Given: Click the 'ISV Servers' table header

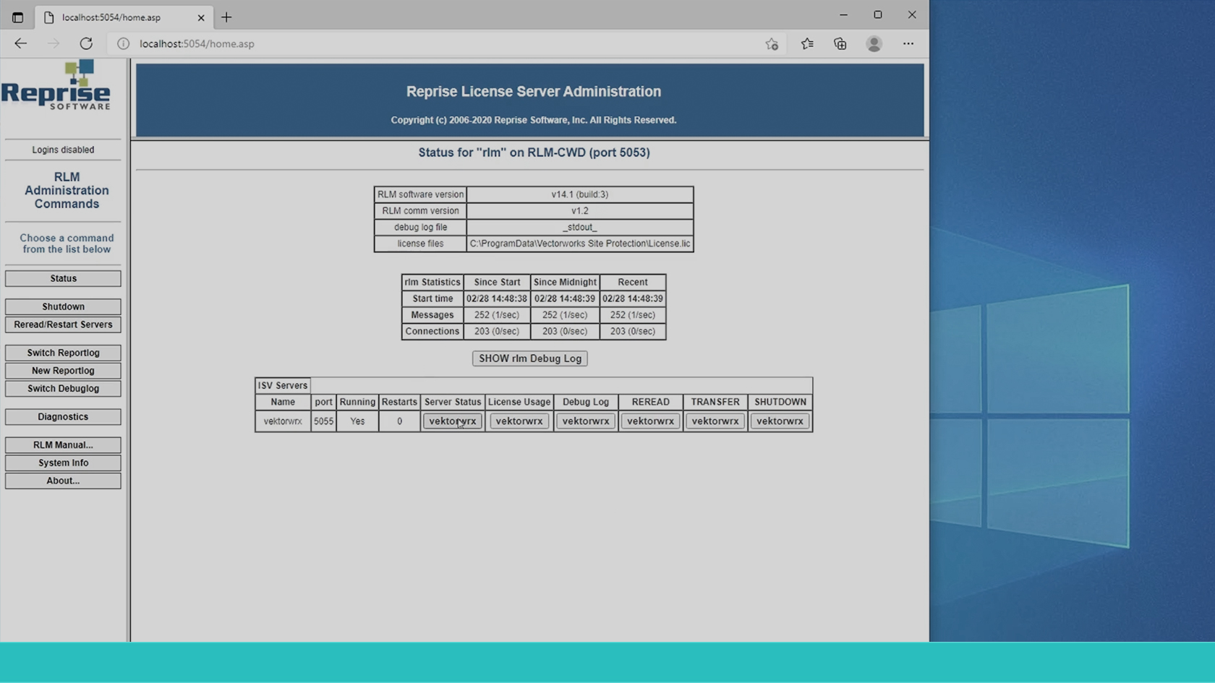Looking at the screenshot, I should pyautogui.click(x=283, y=385).
